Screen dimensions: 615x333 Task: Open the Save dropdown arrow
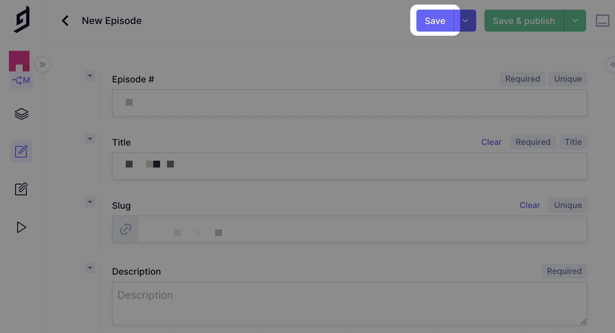466,21
